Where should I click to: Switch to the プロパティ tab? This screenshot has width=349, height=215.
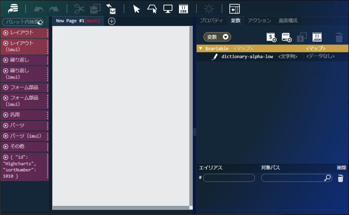click(x=211, y=21)
